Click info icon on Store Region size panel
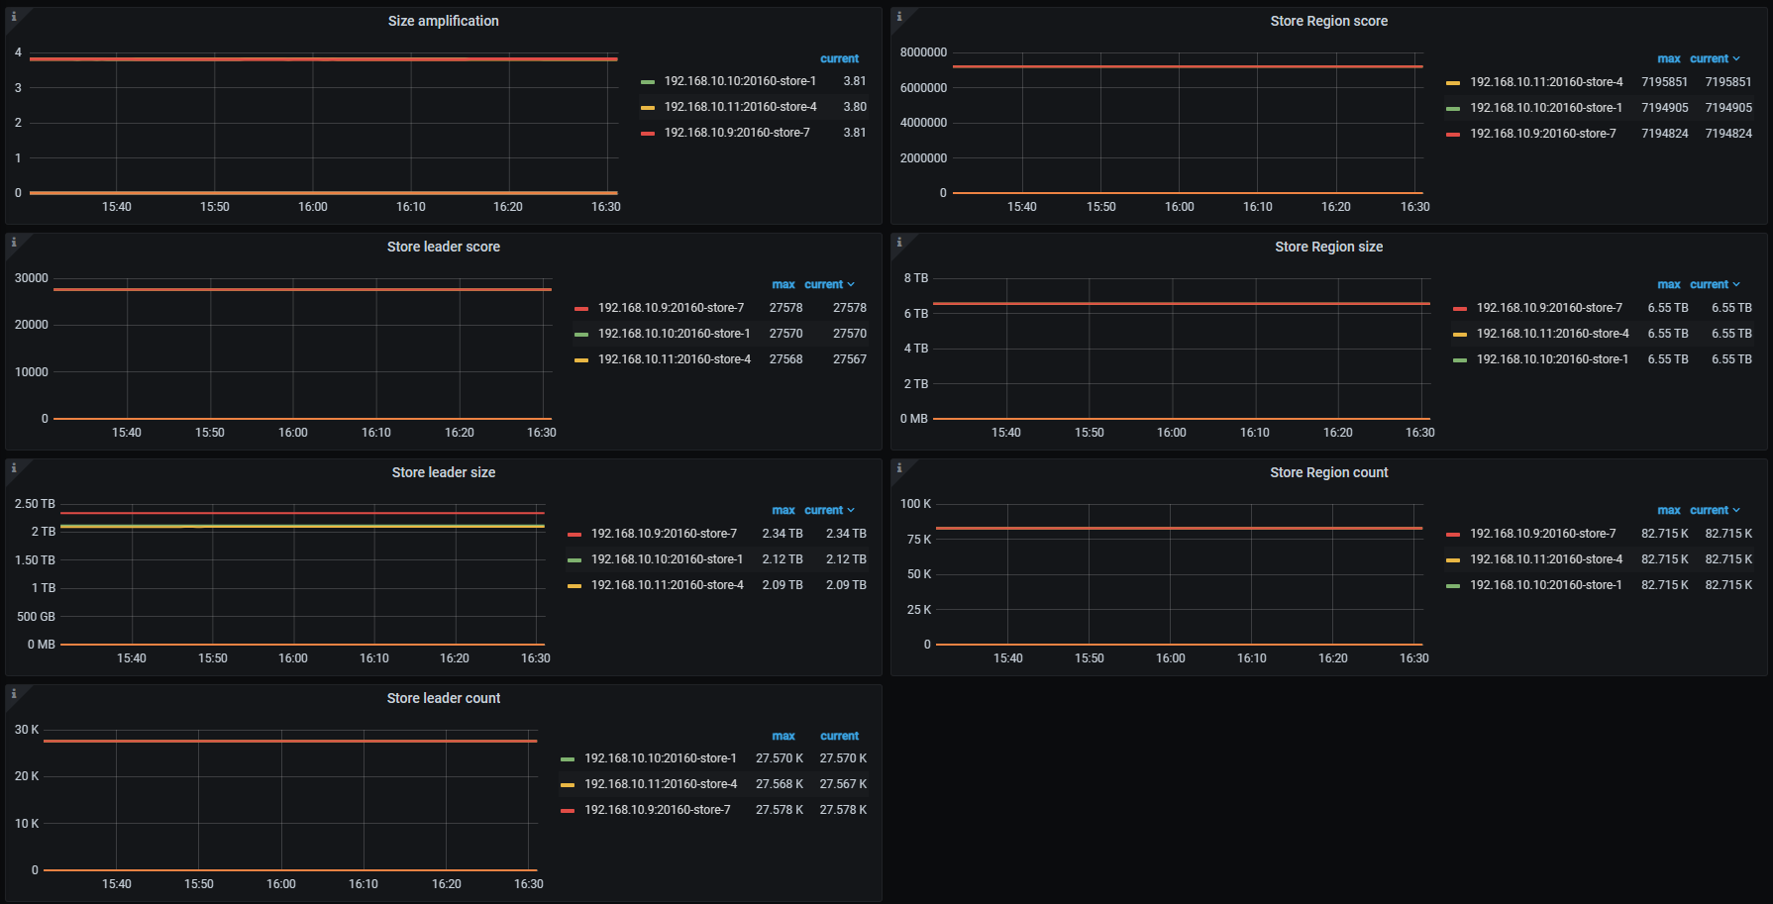Screen dimensions: 1773x904 tap(899, 243)
